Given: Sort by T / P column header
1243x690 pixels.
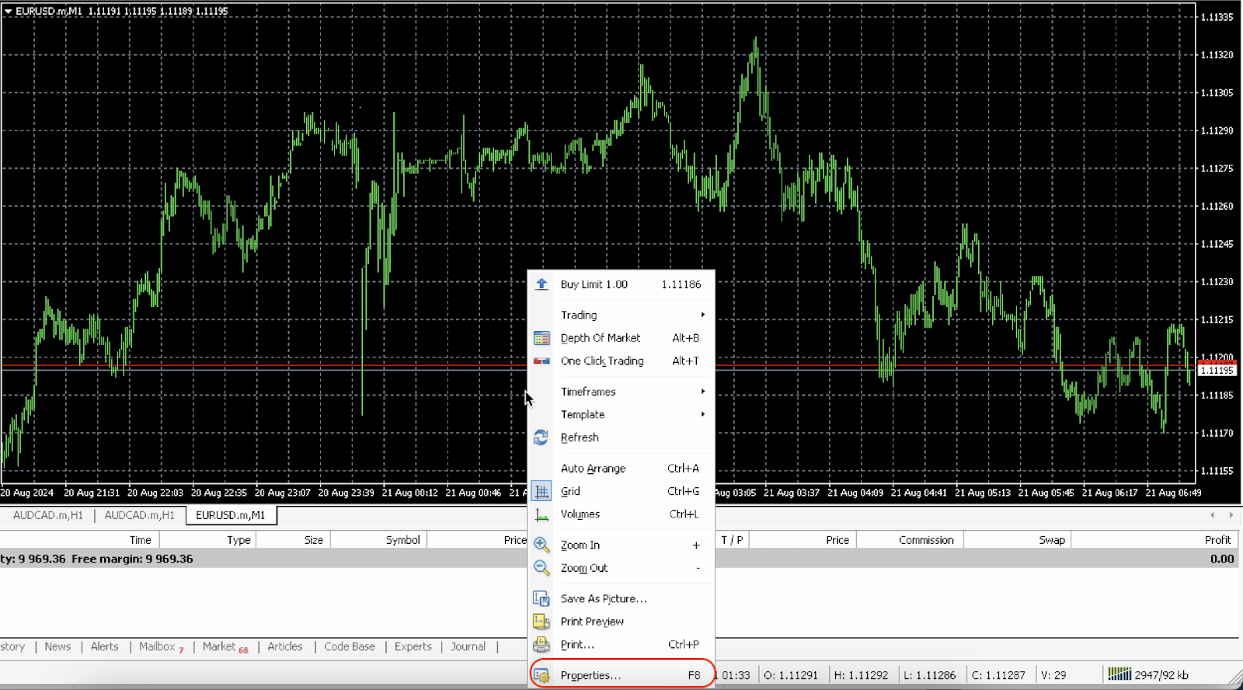Looking at the screenshot, I should pos(732,540).
